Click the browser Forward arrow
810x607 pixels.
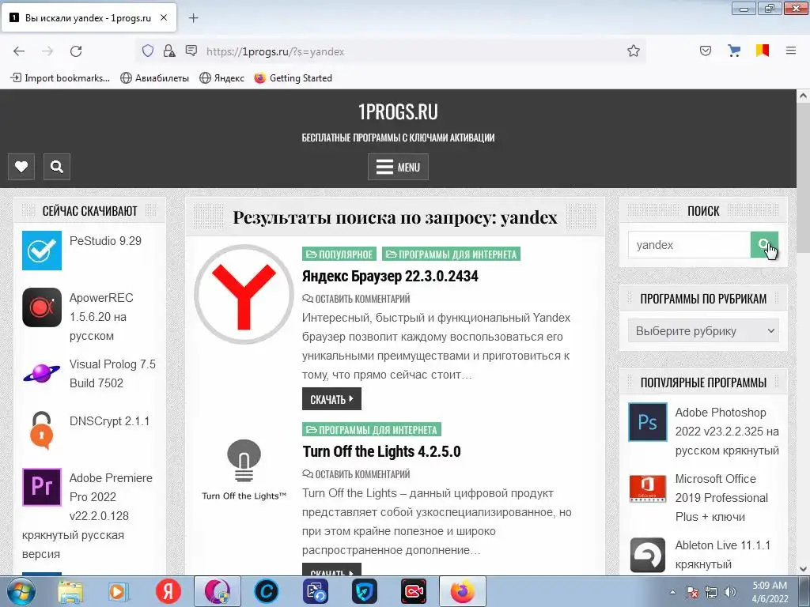47,51
